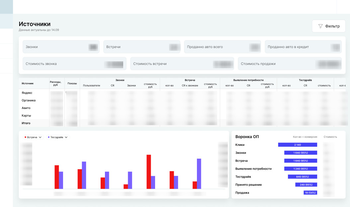Click the purple Тестдрайв legend dot
350x207 pixels.
49,137
